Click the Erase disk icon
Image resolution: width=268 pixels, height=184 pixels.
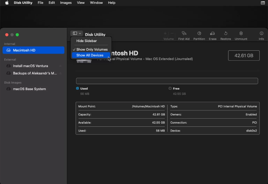pyautogui.click(x=213, y=34)
